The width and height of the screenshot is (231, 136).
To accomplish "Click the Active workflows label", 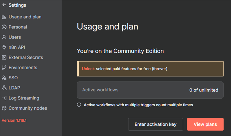I will (100, 90).
